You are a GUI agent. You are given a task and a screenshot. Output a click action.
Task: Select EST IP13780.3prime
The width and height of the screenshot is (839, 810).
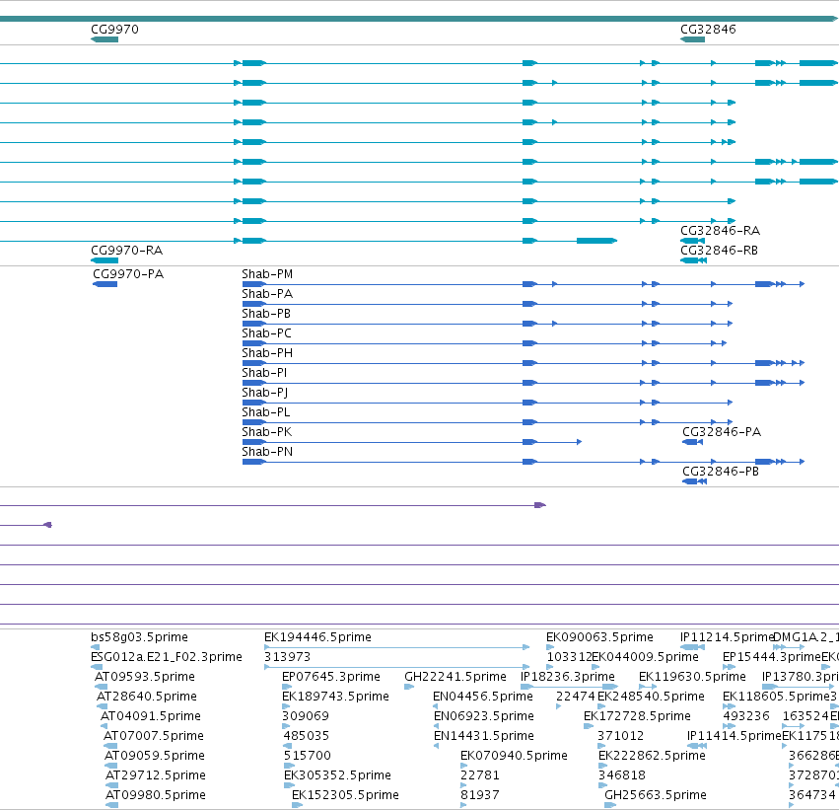pos(801,677)
